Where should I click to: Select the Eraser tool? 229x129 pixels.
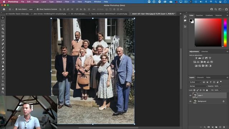3,59
